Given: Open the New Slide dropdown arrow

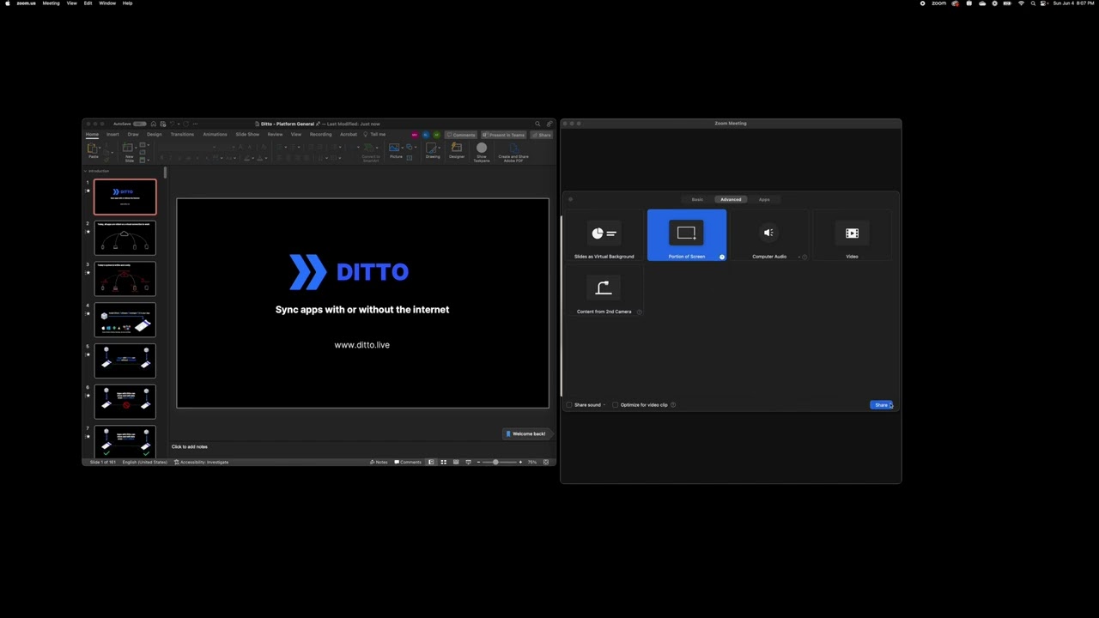Looking at the screenshot, I should pos(136,148).
